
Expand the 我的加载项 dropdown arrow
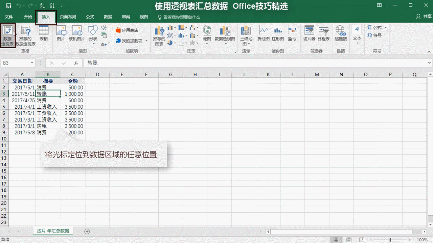(x=146, y=41)
